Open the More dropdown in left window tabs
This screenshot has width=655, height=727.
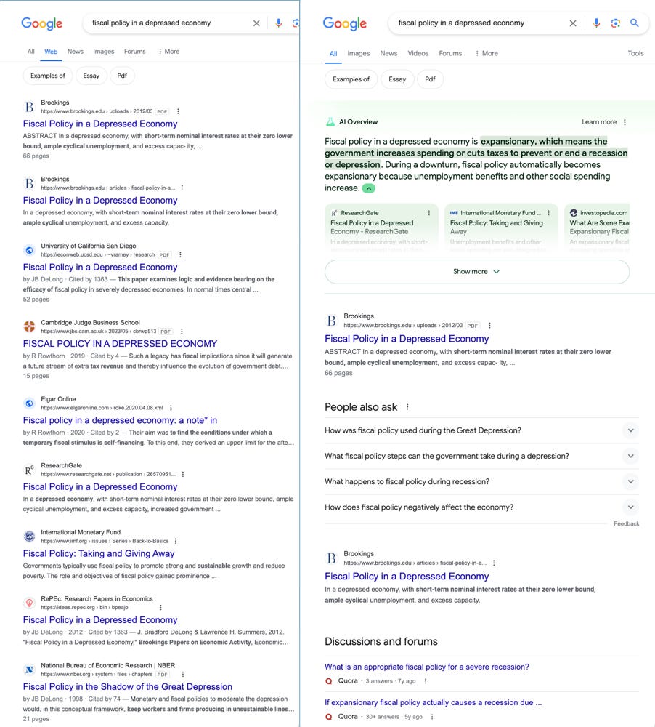168,52
